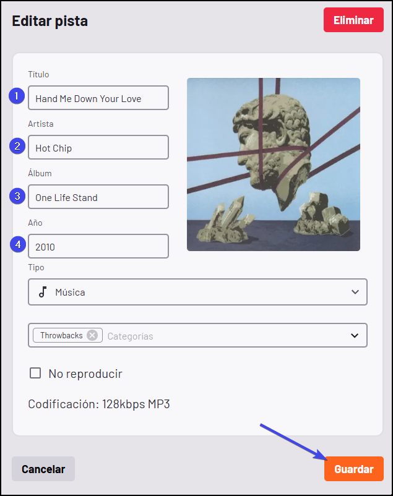Cancel editing with the Cancelar button
The image size is (393, 496).
tap(43, 469)
